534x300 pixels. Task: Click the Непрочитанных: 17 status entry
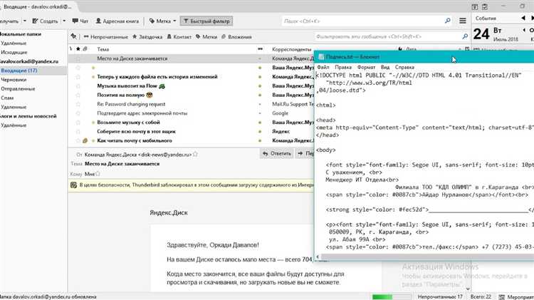tap(440, 296)
